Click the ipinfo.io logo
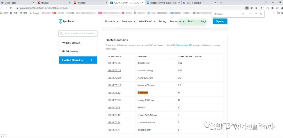The width and height of the screenshot is (283, 138). [66, 21]
